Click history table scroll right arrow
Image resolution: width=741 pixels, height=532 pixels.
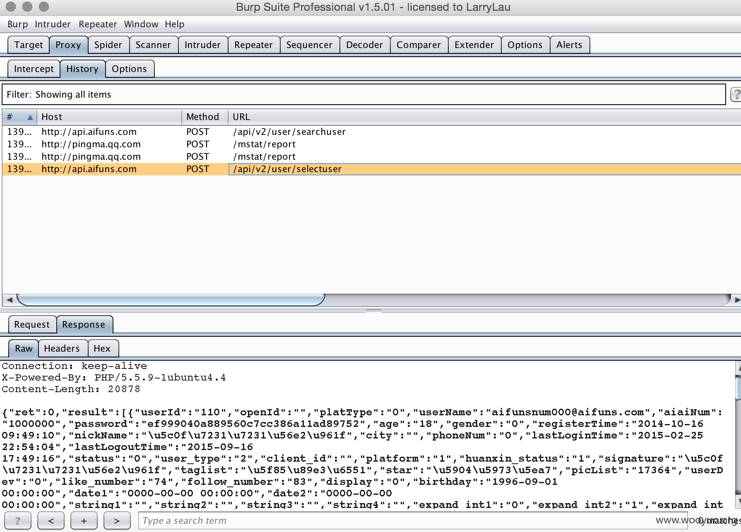click(x=737, y=300)
